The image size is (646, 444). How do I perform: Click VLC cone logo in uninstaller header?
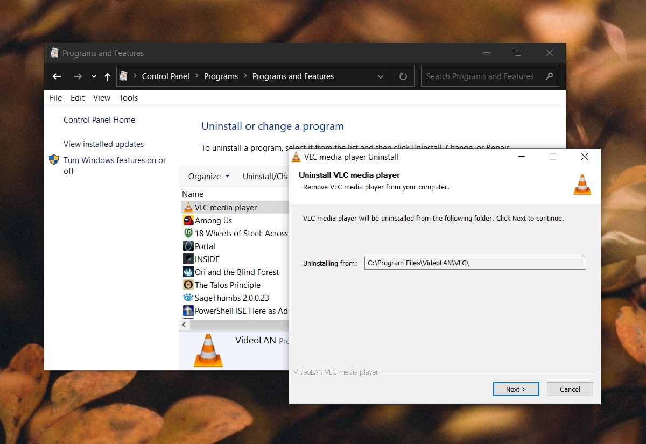582,185
